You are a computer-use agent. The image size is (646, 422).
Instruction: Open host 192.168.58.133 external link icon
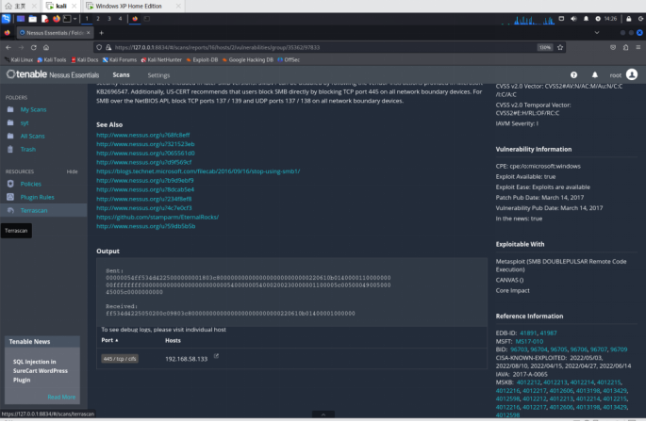pos(216,356)
